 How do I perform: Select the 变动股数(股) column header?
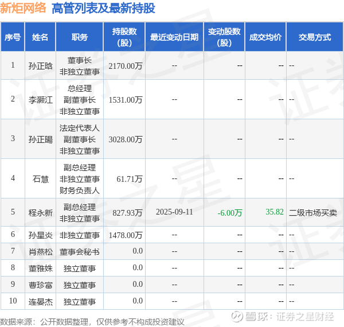click(224, 37)
